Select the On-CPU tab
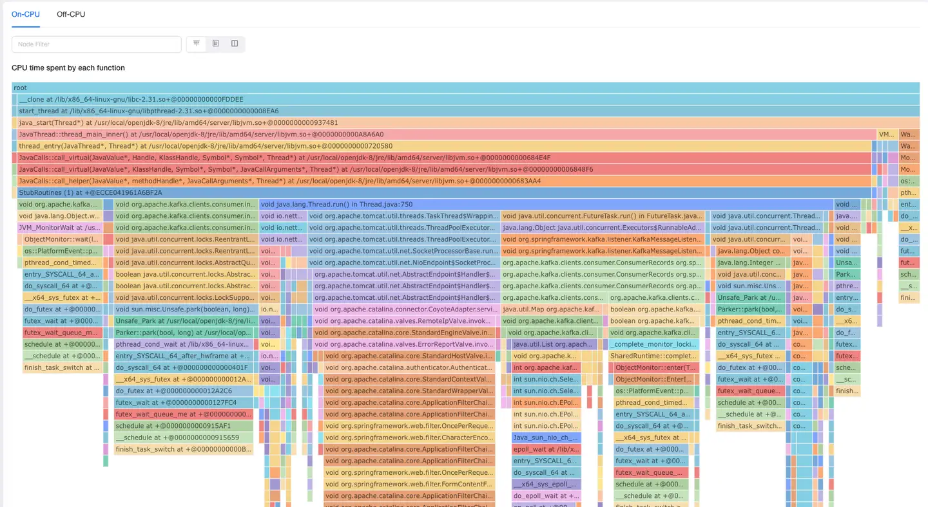The width and height of the screenshot is (928, 507). [x=26, y=14]
